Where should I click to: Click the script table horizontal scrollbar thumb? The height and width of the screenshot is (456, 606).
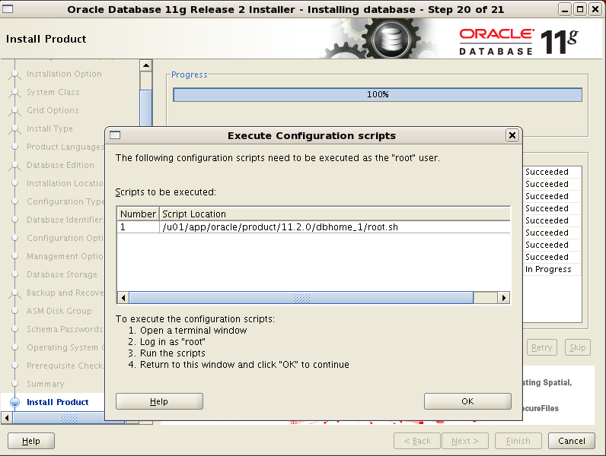[x=301, y=298]
